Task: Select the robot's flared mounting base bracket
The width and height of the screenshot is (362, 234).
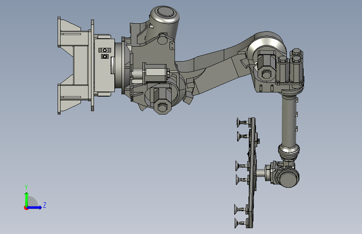Action: pos(75,65)
